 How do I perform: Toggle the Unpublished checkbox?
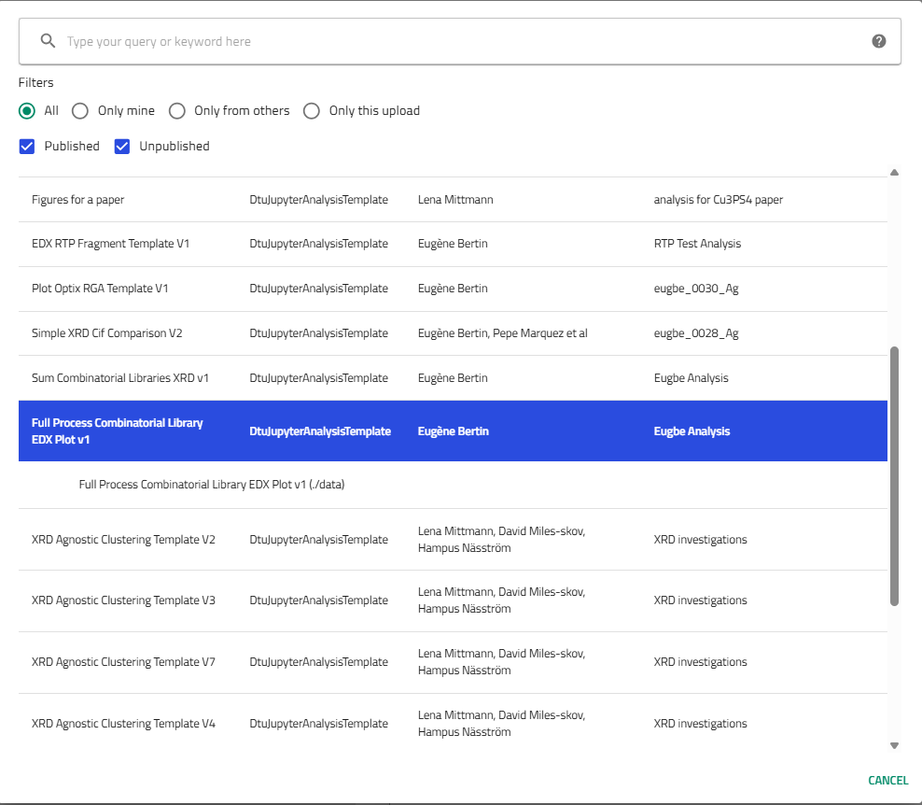(122, 147)
